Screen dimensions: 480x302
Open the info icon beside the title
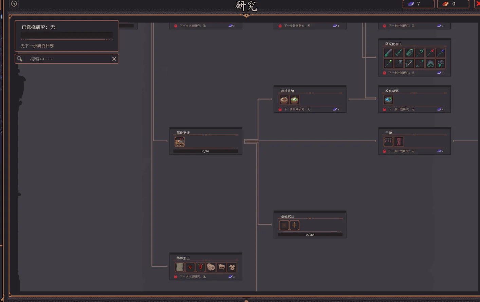(14, 4)
